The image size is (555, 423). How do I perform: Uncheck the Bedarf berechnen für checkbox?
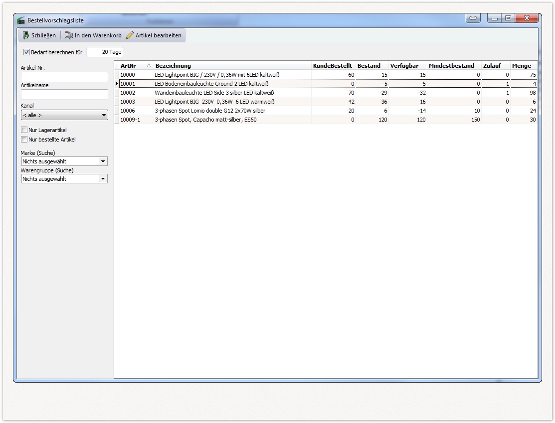(x=27, y=52)
